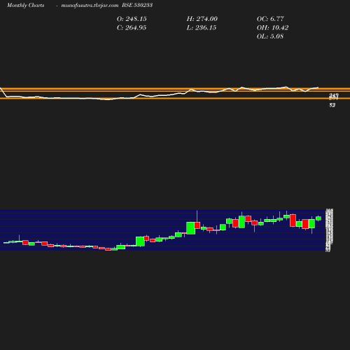
Task: Click the munafasutra.tbrjar.com site label
Action: pos(90,5)
